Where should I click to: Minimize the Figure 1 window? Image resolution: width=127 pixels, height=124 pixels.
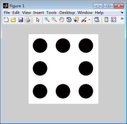point(98,6)
